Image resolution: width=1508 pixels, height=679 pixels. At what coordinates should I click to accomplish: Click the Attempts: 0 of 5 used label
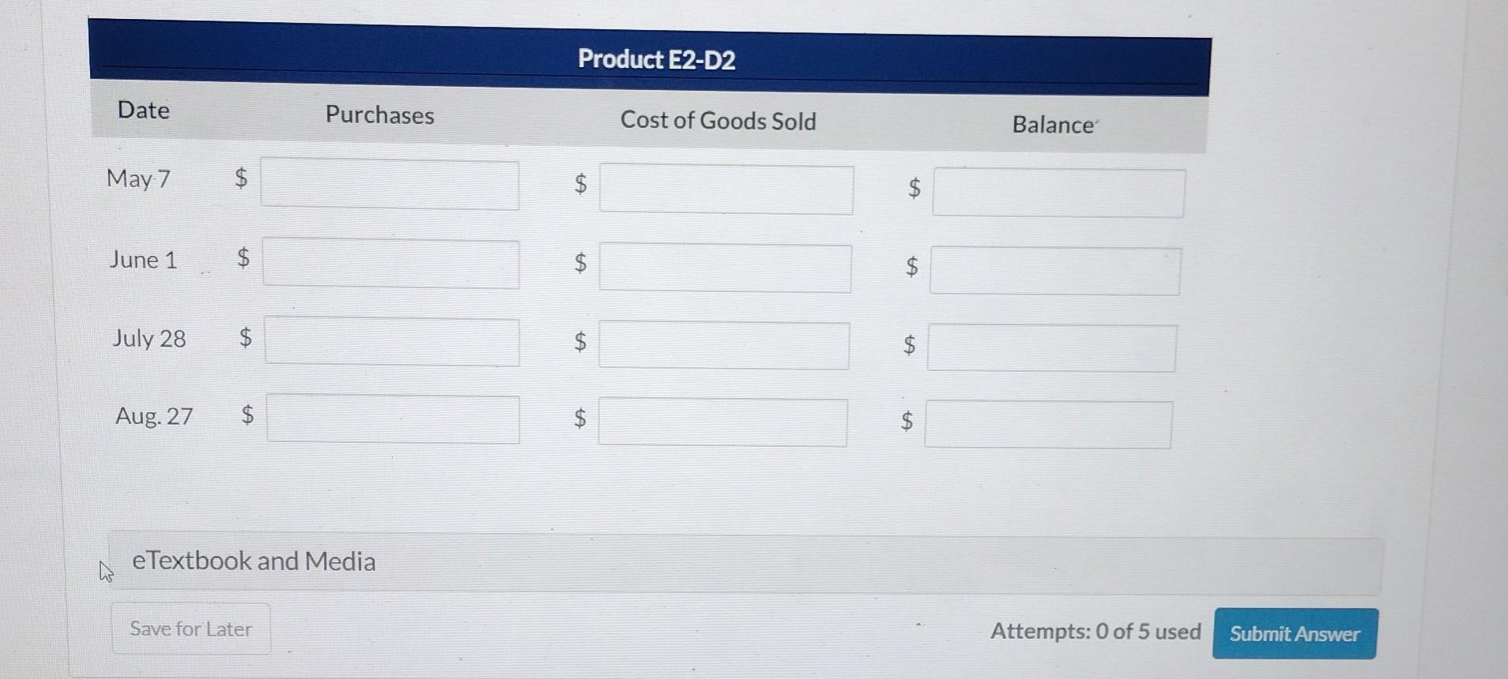pyautogui.click(x=1095, y=632)
